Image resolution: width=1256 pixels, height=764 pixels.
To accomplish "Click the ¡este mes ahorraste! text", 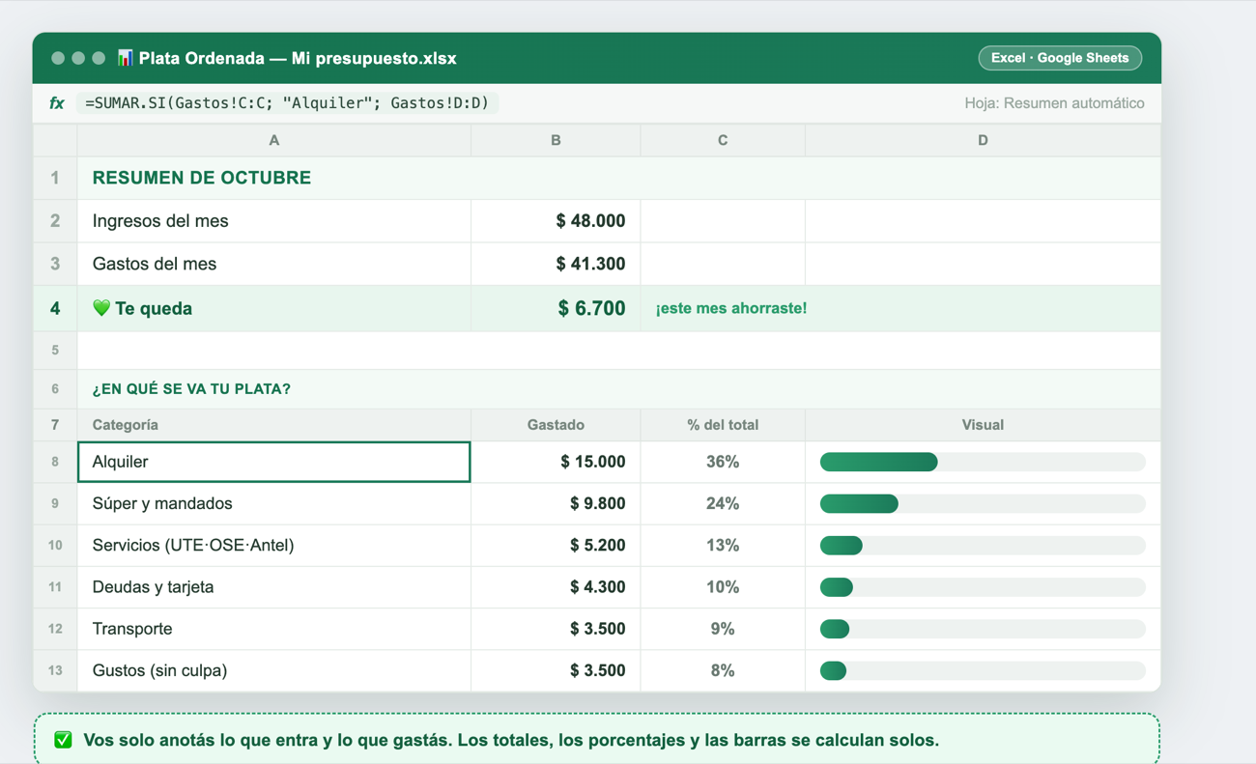I will pos(731,308).
